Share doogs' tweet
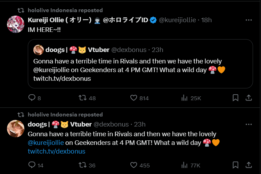Screen dimensions: 261x174 [248, 165]
